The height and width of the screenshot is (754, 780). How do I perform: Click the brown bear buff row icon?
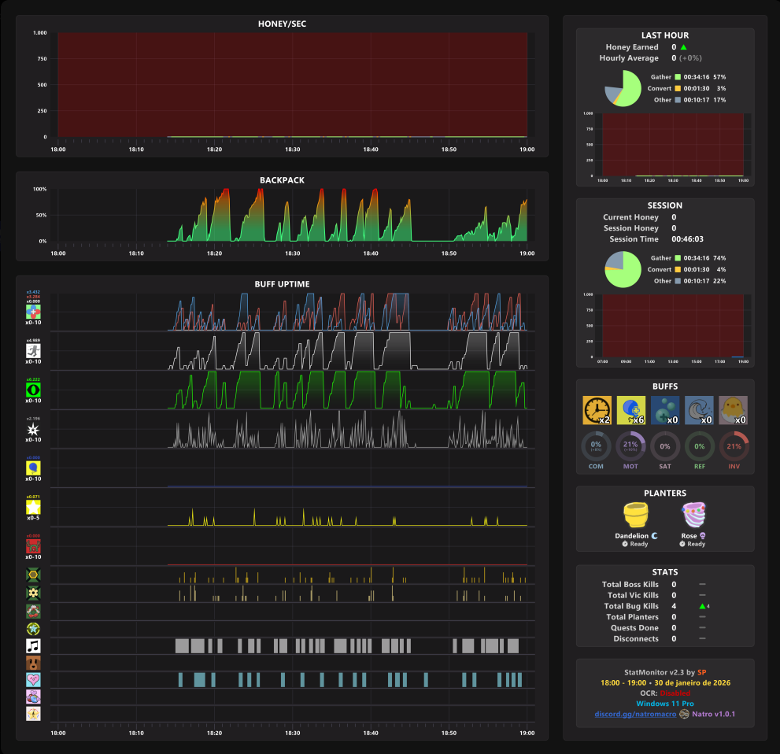[33, 663]
